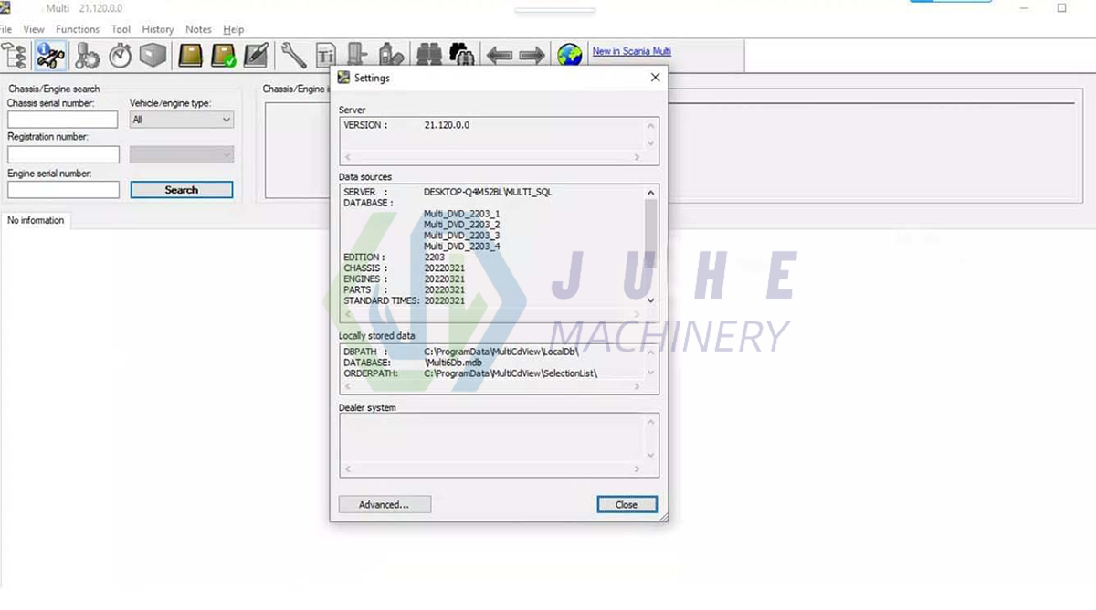Image resolution: width=1096 pixels, height=610 pixels.
Task: Open the notepad editing icon
Action: point(257,55)
